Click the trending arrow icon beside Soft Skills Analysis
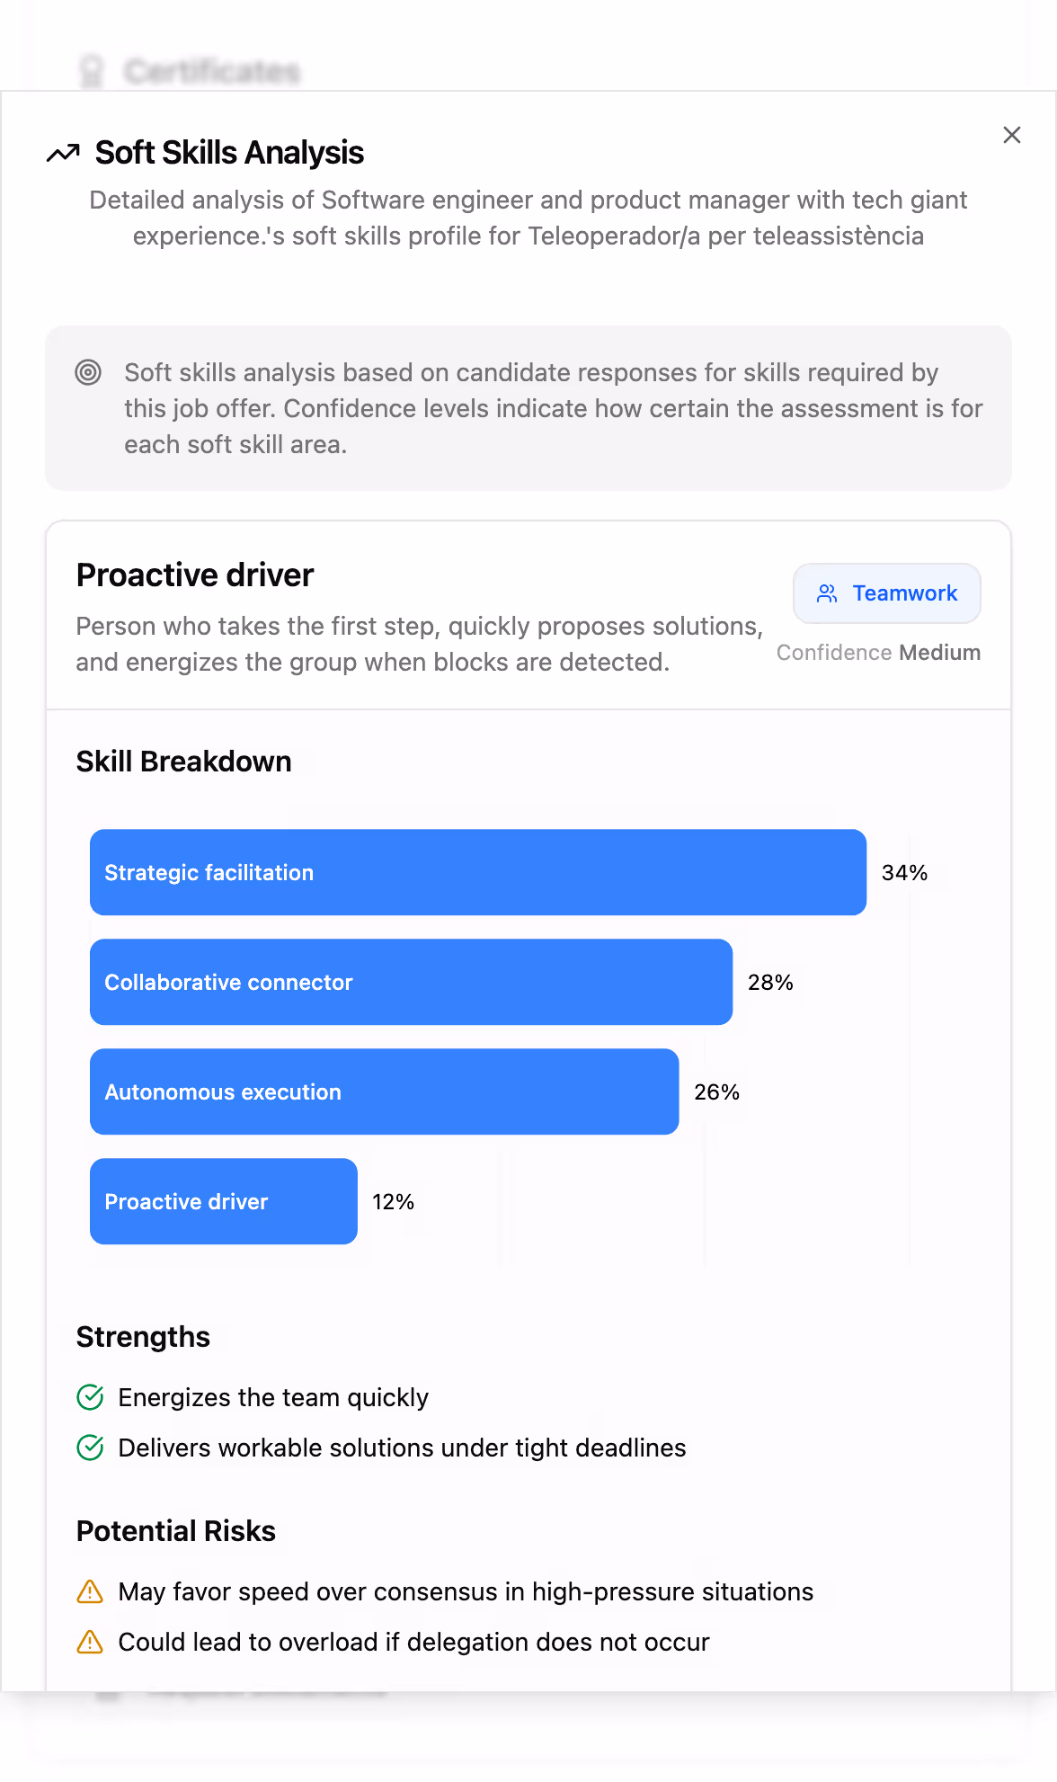 coord(63,153)
